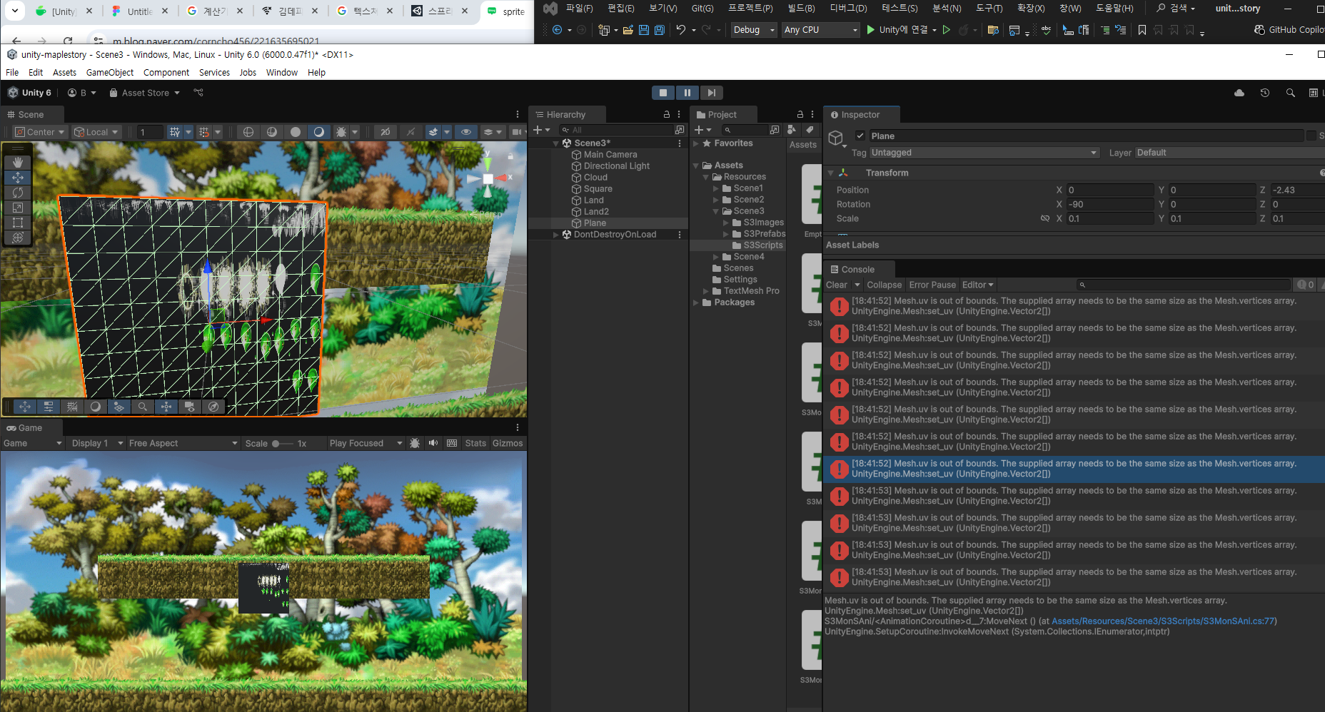Select the Rotate tool in Scene tools

[x=18, y=193]
